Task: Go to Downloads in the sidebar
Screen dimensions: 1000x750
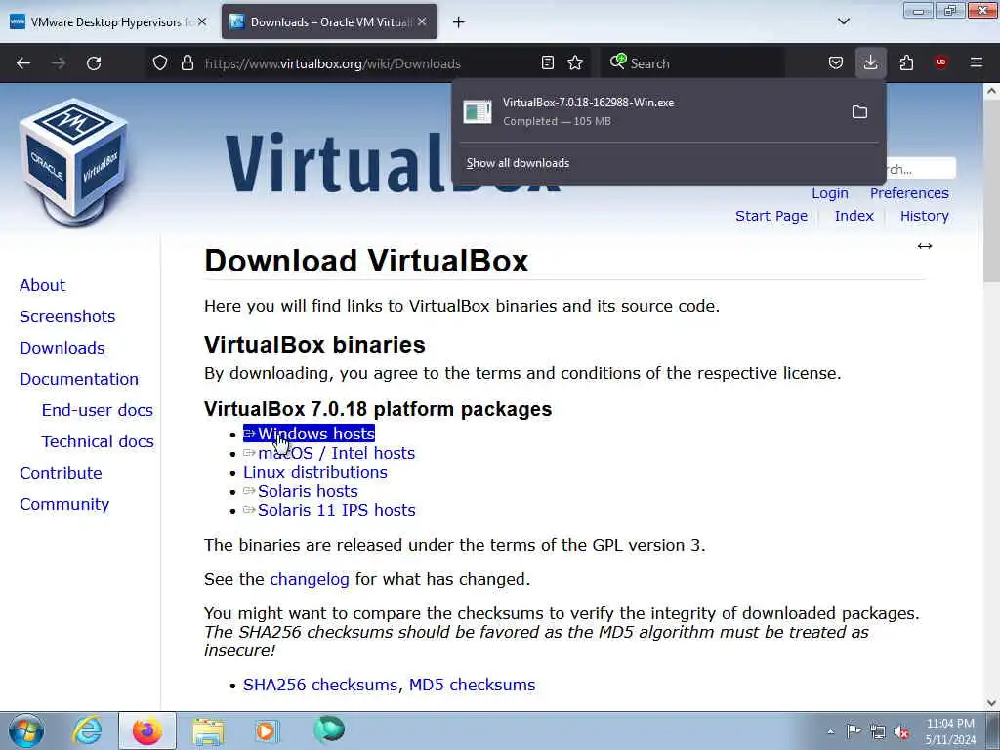Action: [x=62, y=348]
